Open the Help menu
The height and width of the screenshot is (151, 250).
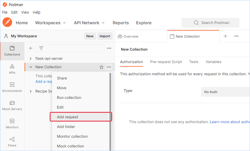[x=36, y=12]
